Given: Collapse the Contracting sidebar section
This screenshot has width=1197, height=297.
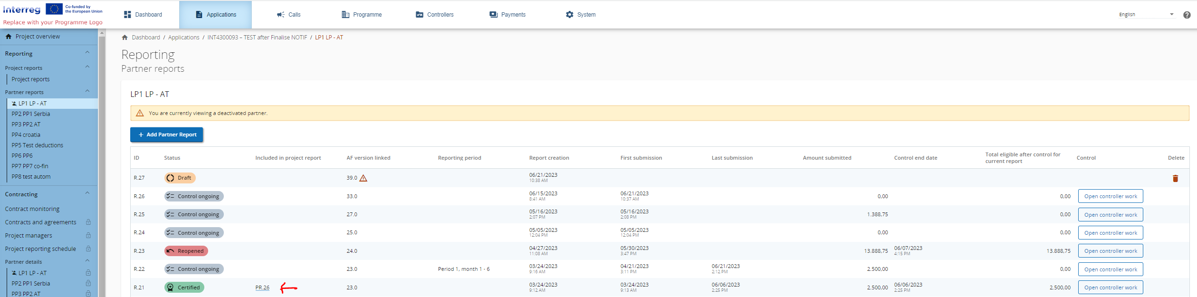Looking at the screenshot, I should (87, 193).
